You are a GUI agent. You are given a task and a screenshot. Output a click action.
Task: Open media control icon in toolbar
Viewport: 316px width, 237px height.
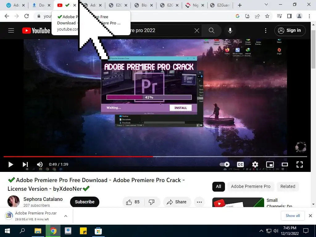(279, 16)
